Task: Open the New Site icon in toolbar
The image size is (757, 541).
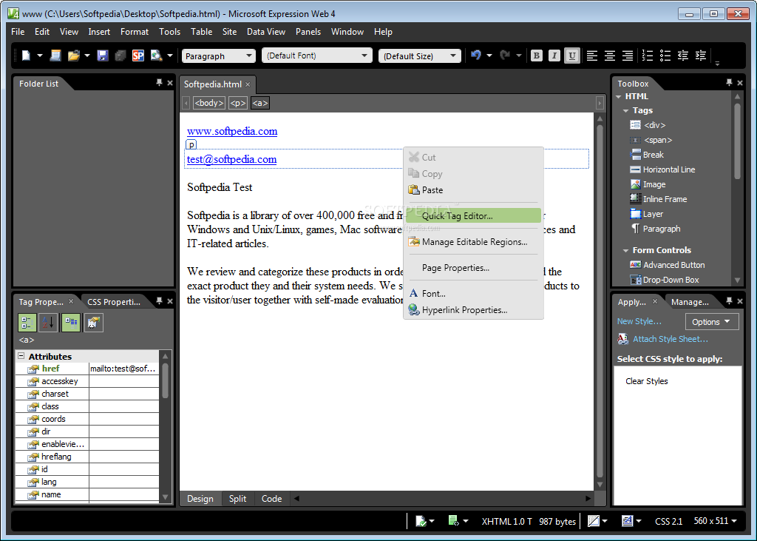Action: click(x=55, y=56)
